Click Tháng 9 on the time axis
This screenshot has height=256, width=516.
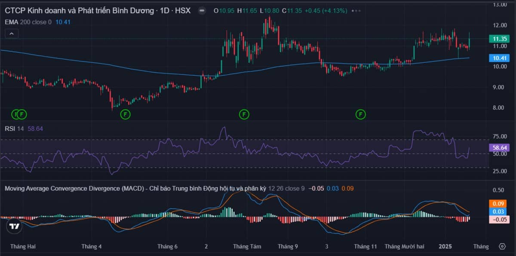point(288,247)
